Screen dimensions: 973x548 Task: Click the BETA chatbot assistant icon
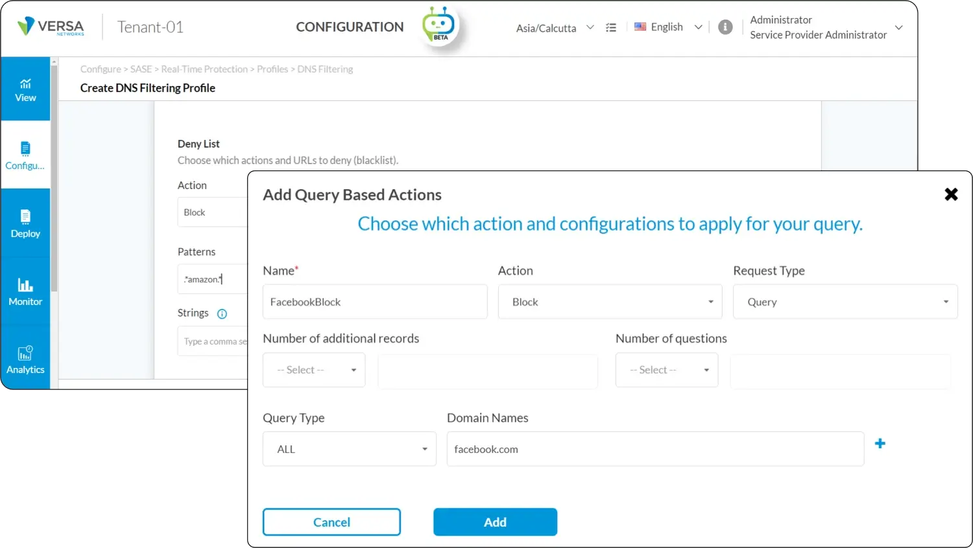[x=439, y=26]
